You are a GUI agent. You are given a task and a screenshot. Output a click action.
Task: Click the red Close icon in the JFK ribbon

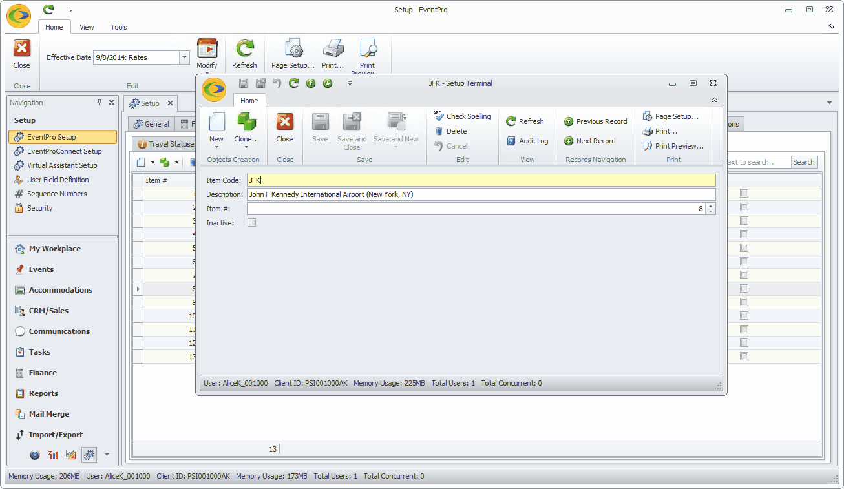click(x=284, y=122)
